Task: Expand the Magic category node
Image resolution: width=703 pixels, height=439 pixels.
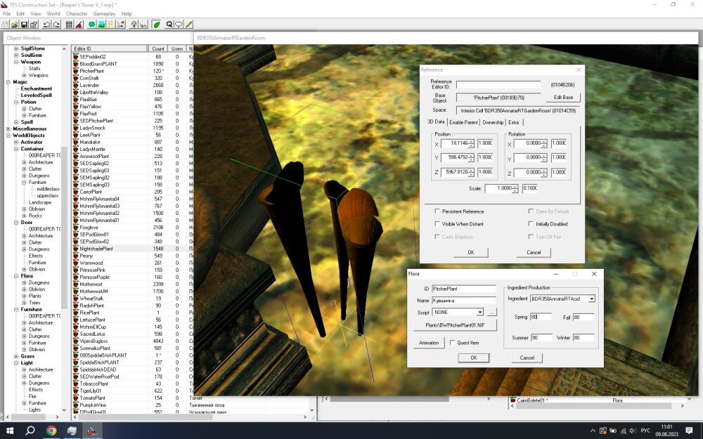Action: [8, 82]
